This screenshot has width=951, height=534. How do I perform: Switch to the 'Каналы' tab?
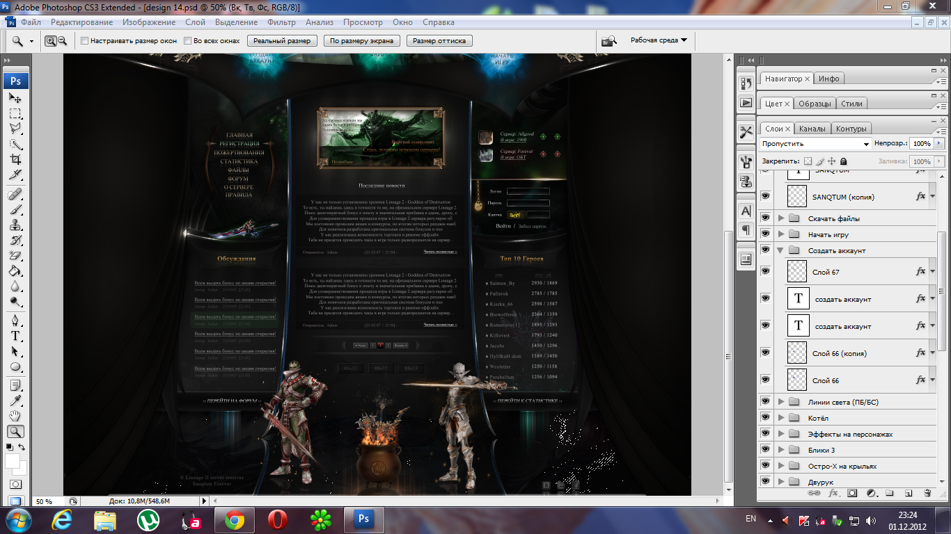[812, 129]
